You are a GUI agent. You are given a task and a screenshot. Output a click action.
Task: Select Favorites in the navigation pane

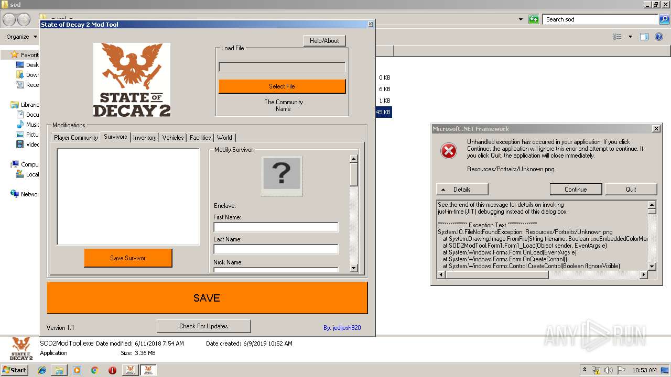(25, 55)
